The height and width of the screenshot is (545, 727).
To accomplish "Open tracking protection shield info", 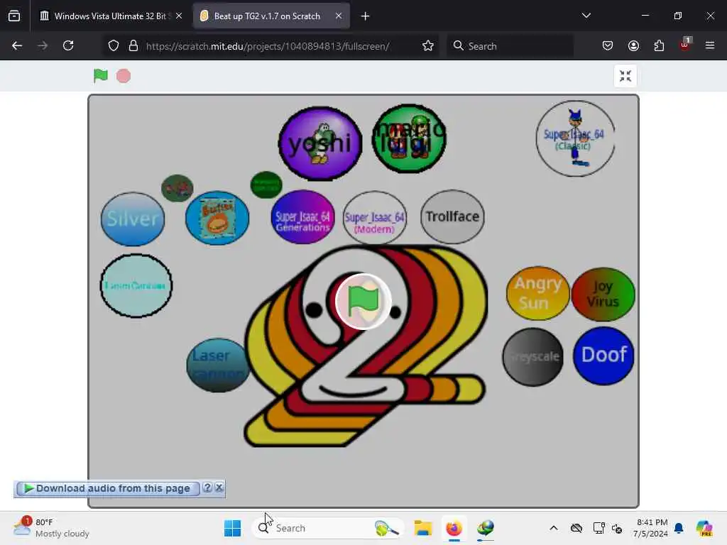I will [x=114, y=46].
